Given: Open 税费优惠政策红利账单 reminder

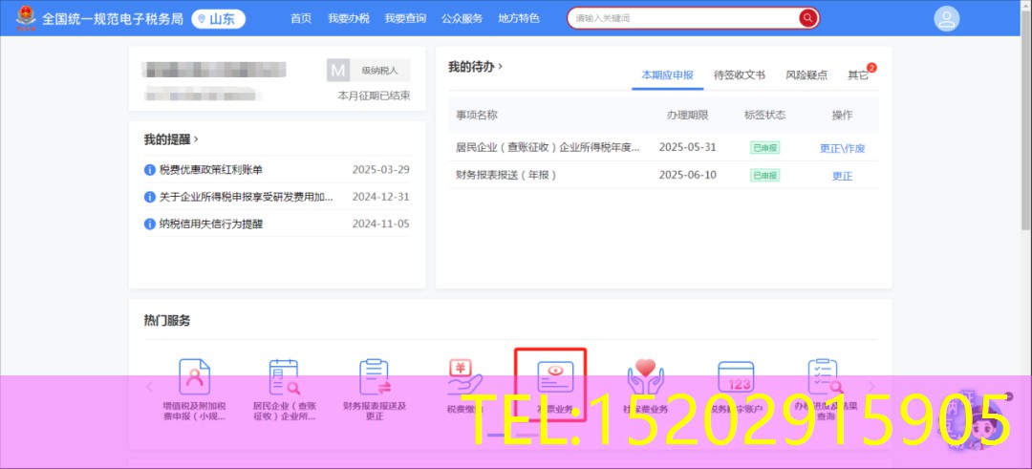Looking at the screenshot, I should 210,170.
